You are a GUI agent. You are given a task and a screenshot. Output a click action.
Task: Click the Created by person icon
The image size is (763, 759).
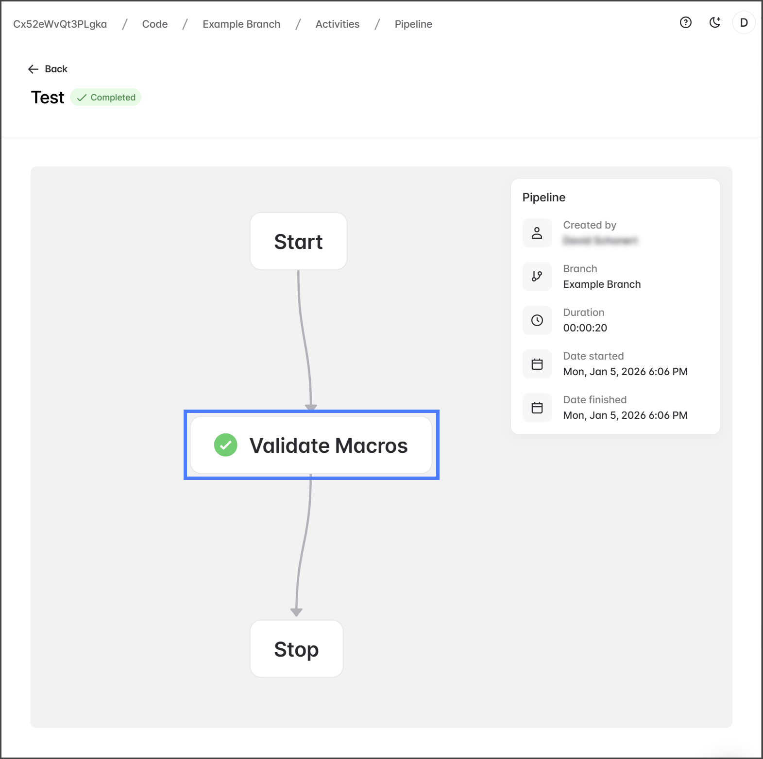(x=537, y=233)
